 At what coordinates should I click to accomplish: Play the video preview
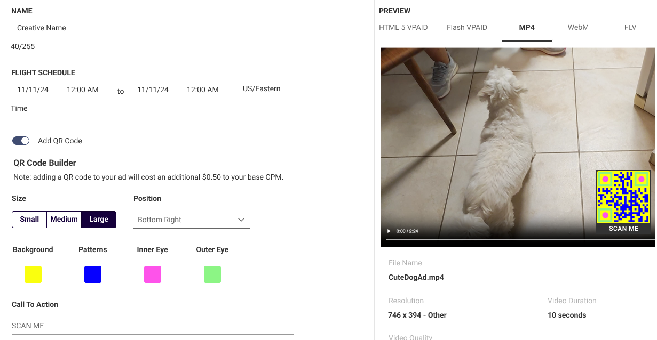389,231
